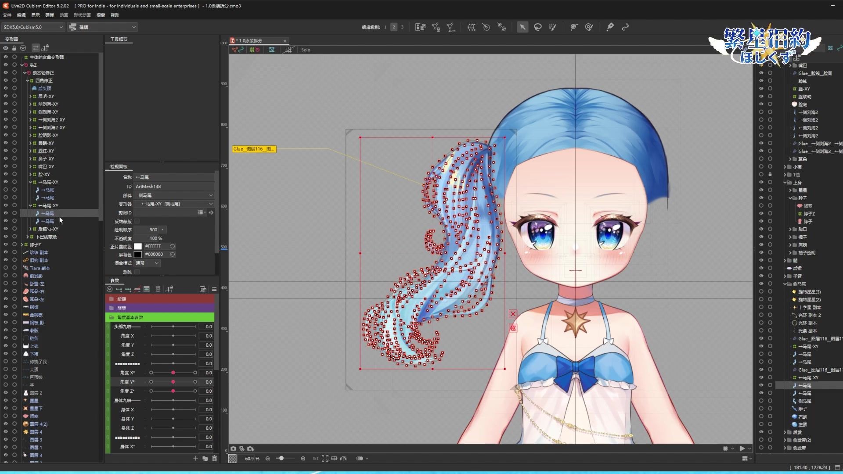Create a rotation deformer from toolbar
The height and width of the screenshot is (474, 843).
tap(486, 27)
